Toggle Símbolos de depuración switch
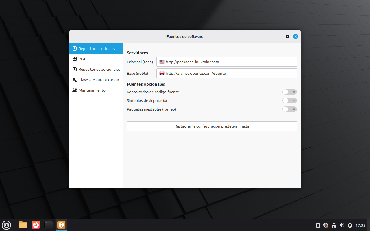The height and width of the screenshot is (231, 370). [x=290, y=100]
